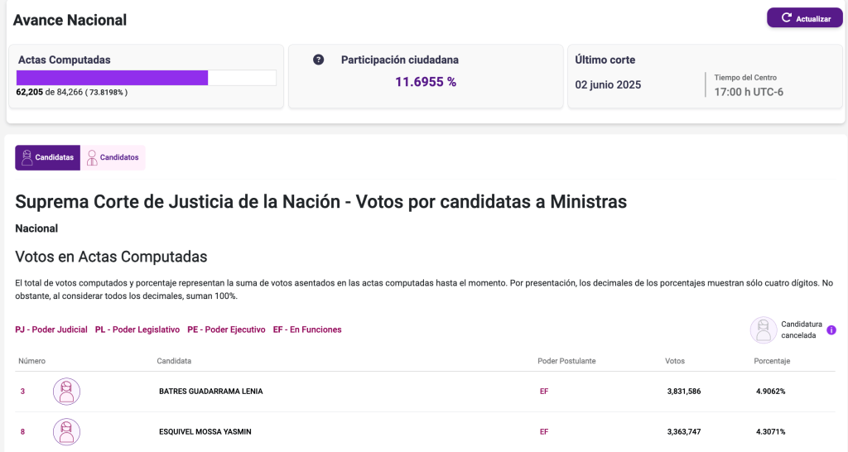Click PL - Poder Legislativo legend label
Viewport: 848px width, 452px height.
(x=137, y=329)
